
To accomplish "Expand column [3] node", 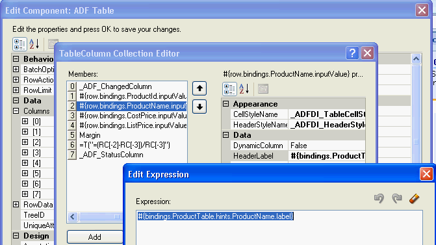I will (25, 153).
